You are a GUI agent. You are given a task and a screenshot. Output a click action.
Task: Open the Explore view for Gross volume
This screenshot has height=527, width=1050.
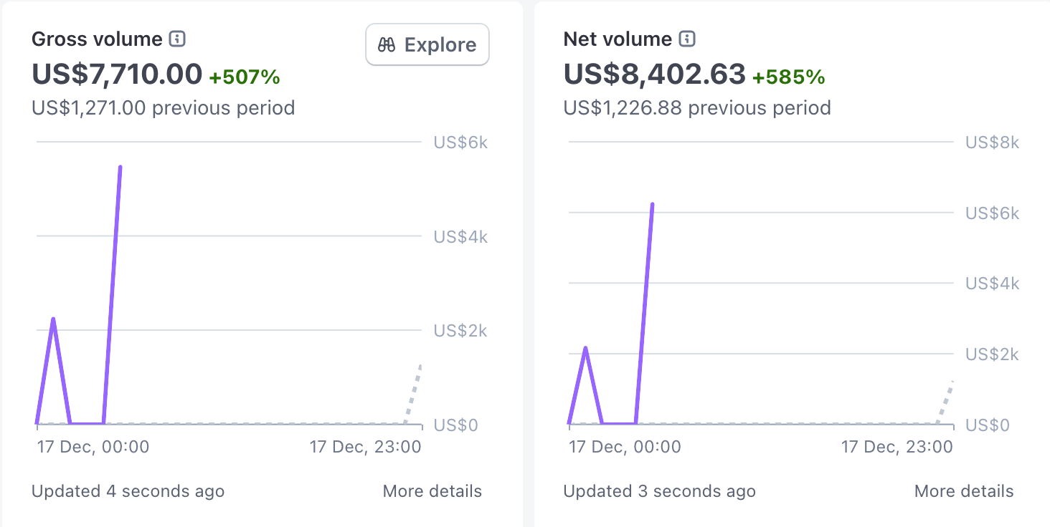[x=427, y=45]
